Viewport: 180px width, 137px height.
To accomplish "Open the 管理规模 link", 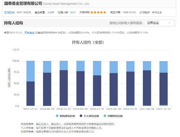I will (x=9, y=12).
